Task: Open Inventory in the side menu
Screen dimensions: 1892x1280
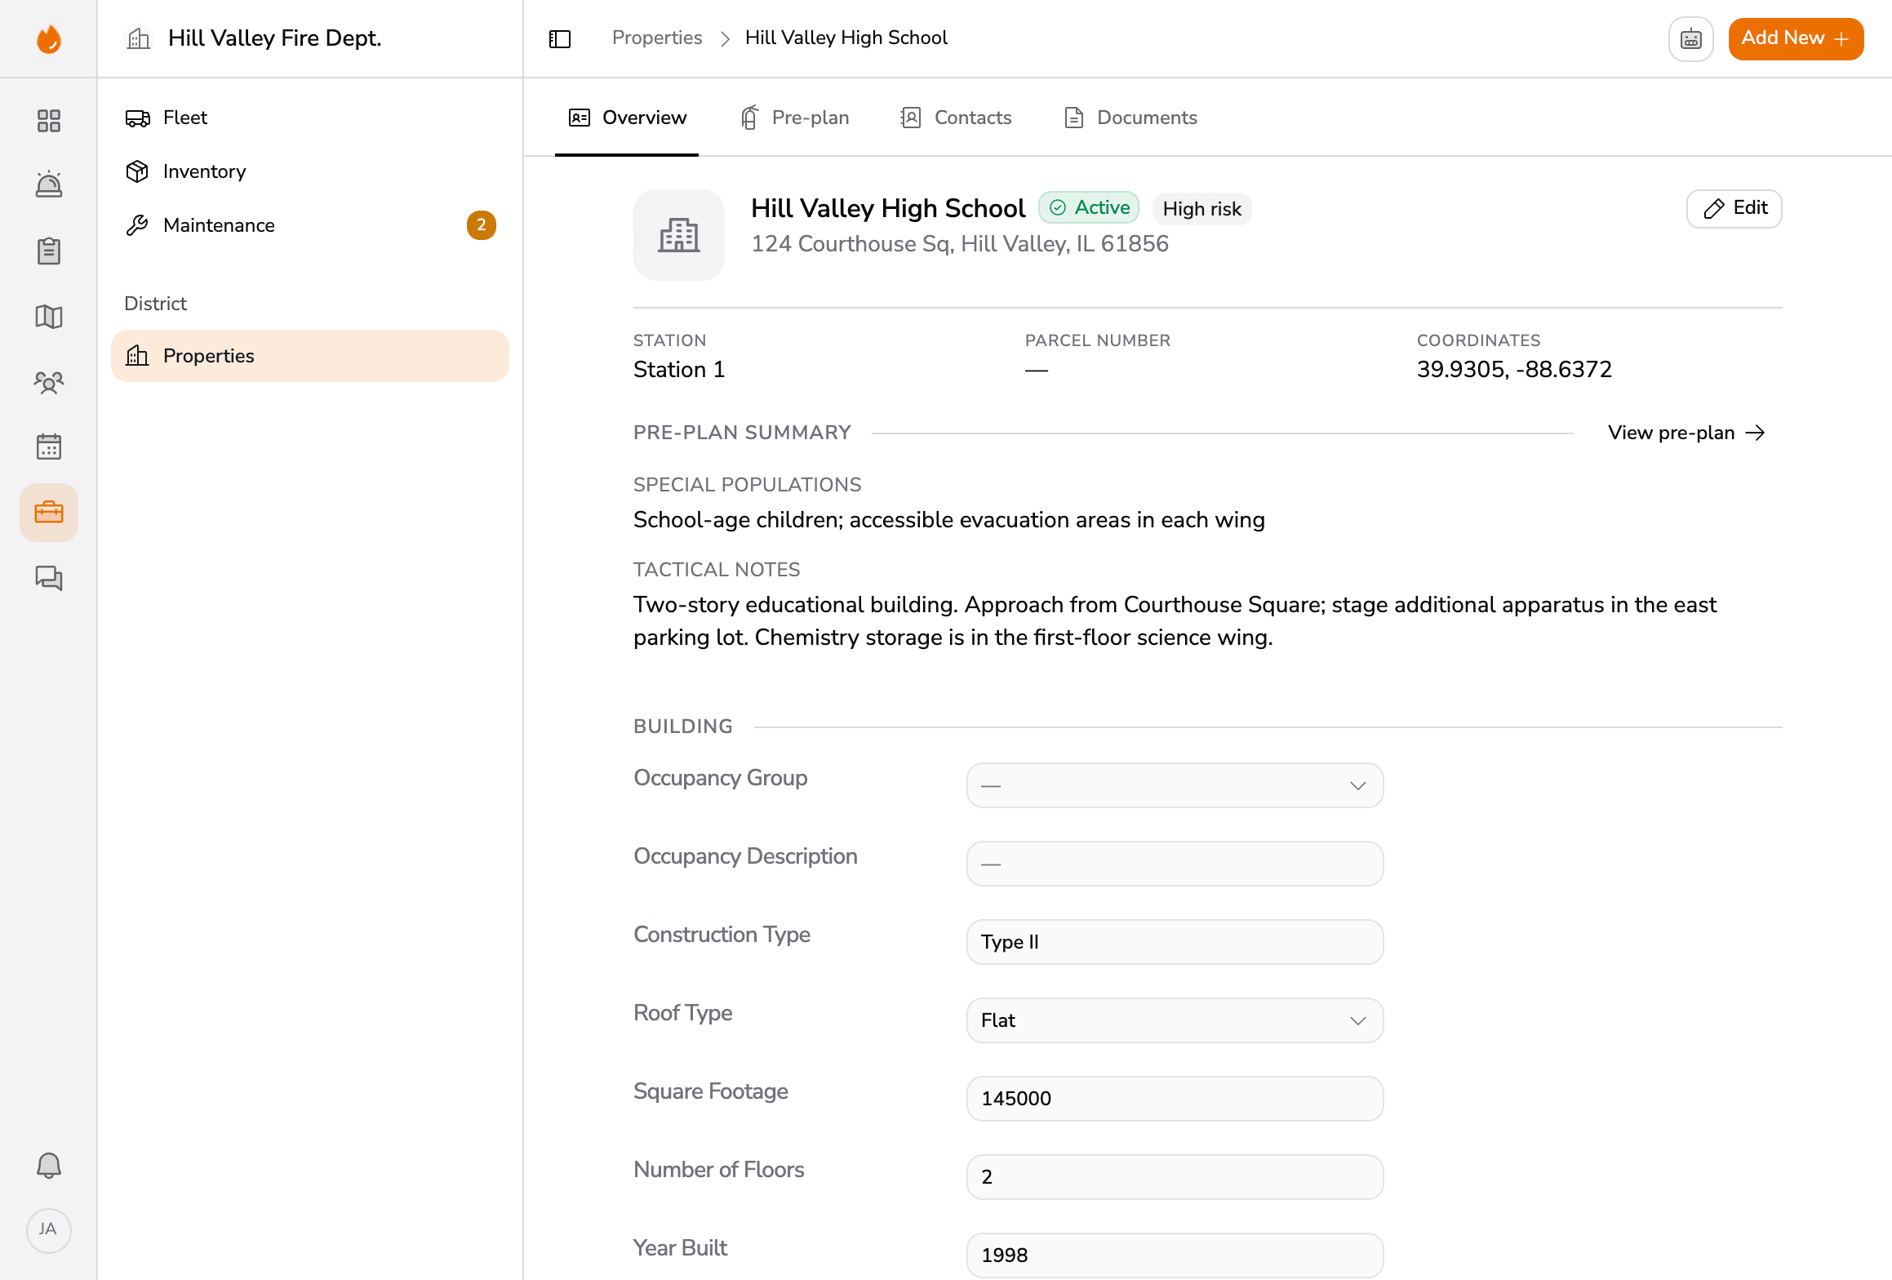Action: (310, 171)
